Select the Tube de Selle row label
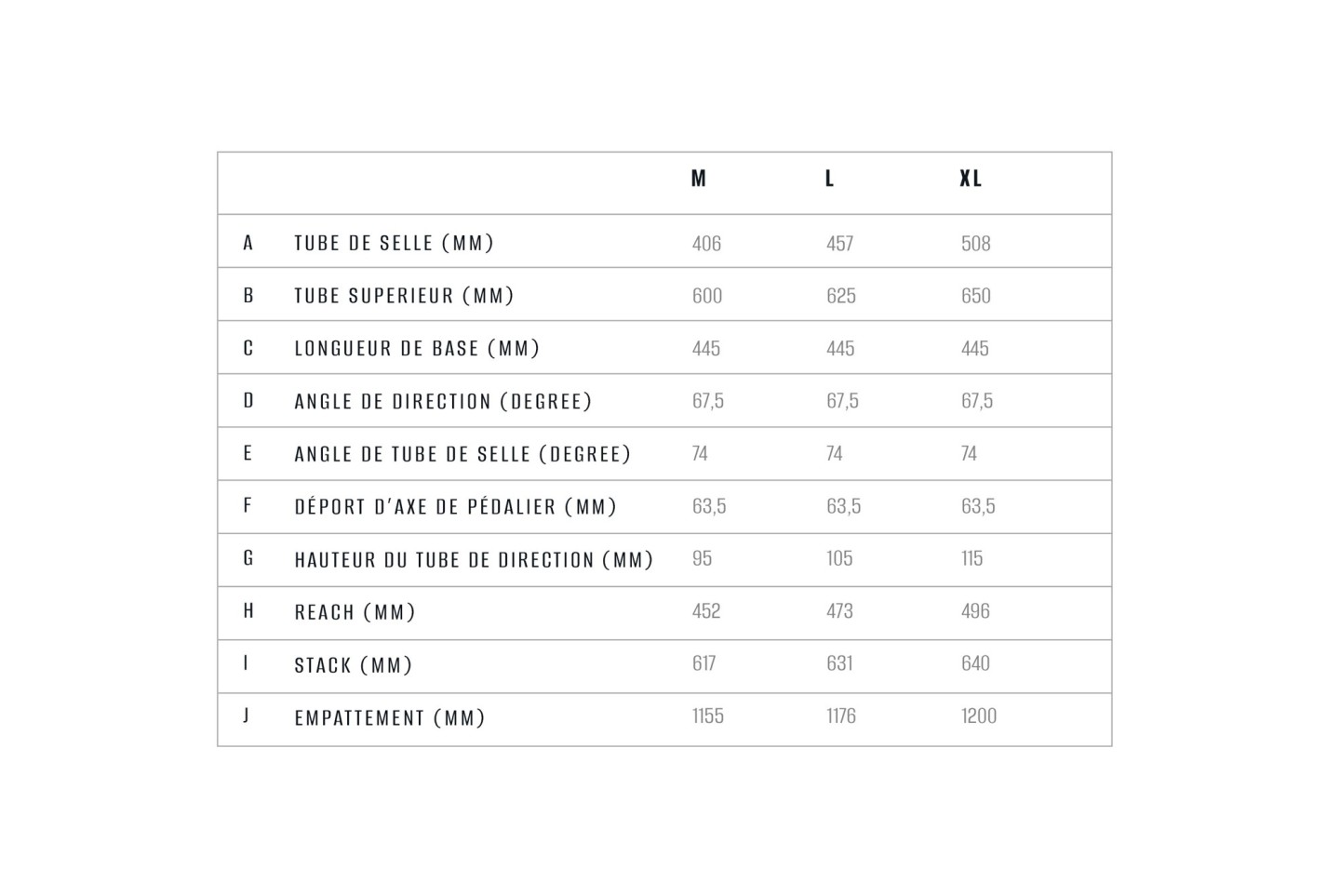The width and height of the screenshot is (1340, 882). pyautogui.click(x=394, y=243)
